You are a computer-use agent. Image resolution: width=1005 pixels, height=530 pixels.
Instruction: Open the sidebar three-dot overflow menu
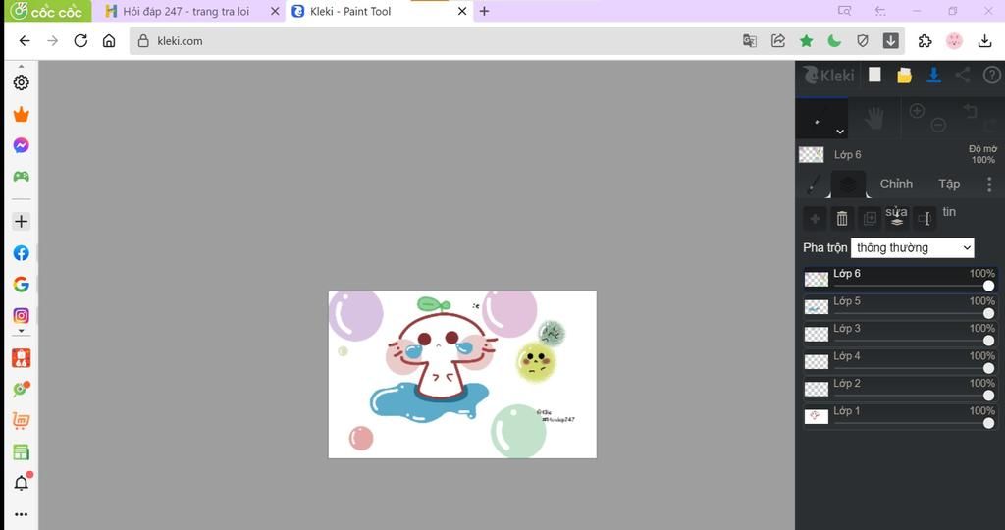pos(22,514)
